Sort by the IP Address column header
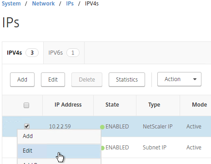211x164 pixels. click(x=68, y=105)
